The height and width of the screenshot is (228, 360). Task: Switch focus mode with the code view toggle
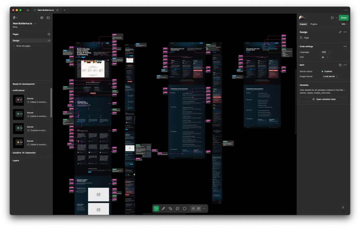(204, 208)
